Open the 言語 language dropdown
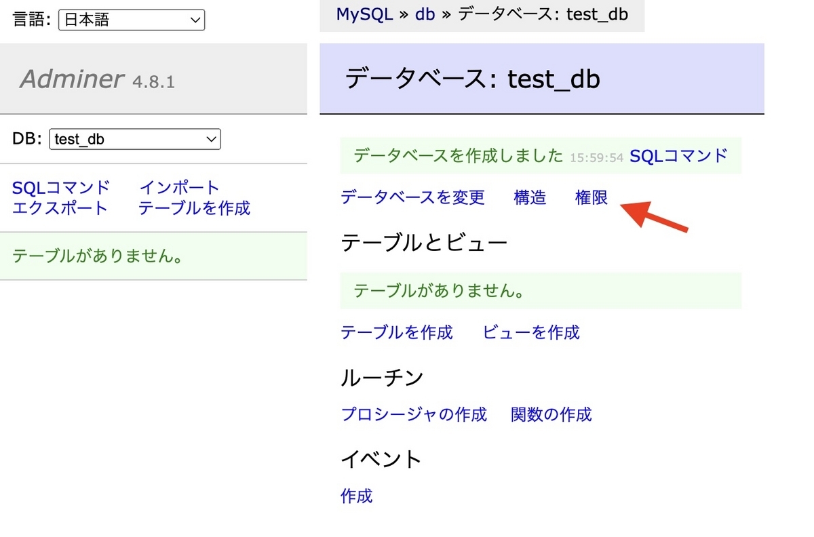The image size is (814, 537). [x=131, y=20]
